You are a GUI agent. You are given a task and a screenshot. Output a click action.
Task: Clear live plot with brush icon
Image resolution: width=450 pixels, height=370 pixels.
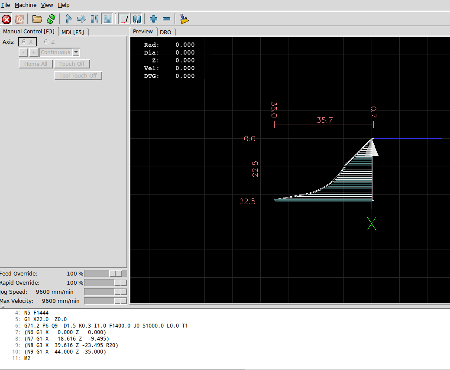click(x=185, y=19)
